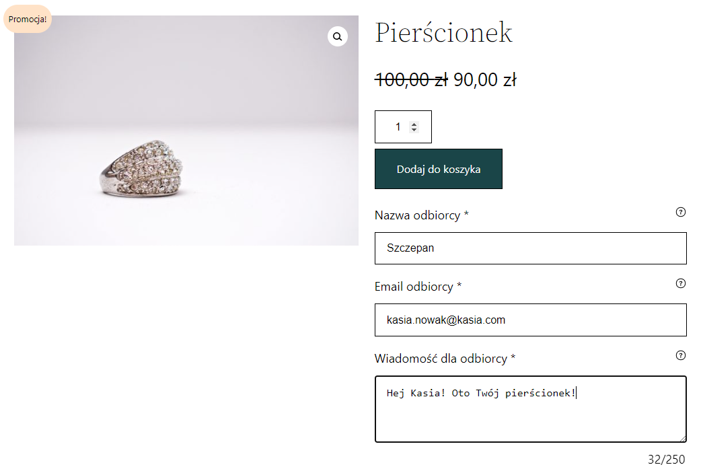This screenshot has width=701, height=469.
Task: Click the 90,00 zł sale price
Action: [484, 80]
